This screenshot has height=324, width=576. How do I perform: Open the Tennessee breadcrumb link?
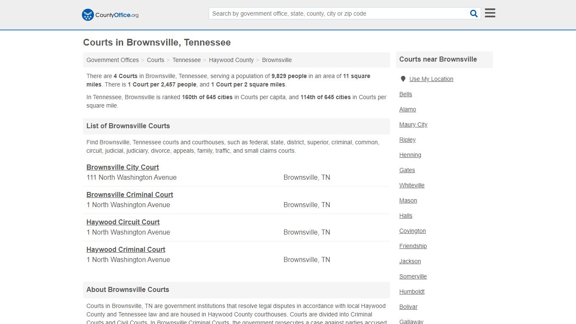coord(186,60)
